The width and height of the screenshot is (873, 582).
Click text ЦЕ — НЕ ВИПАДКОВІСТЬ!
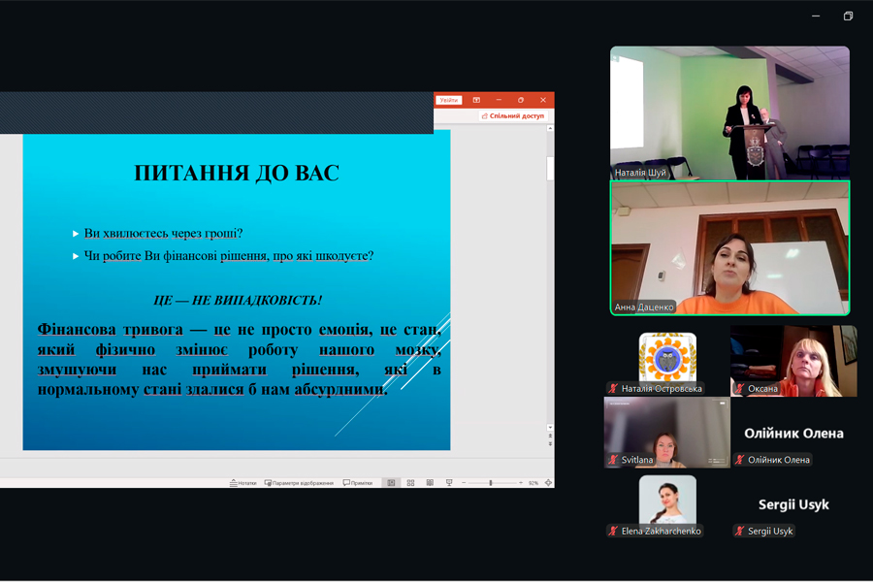coord(238,300)
